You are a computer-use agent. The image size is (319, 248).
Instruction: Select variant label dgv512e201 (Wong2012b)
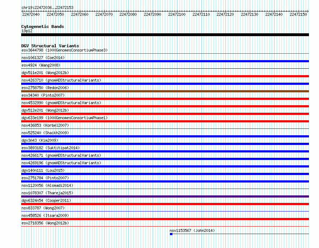(x=45, y=110)
